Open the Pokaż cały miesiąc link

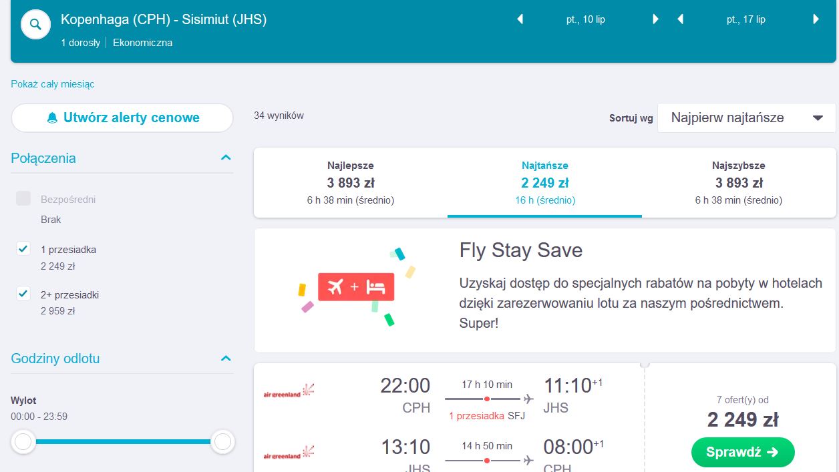point(53,84)
